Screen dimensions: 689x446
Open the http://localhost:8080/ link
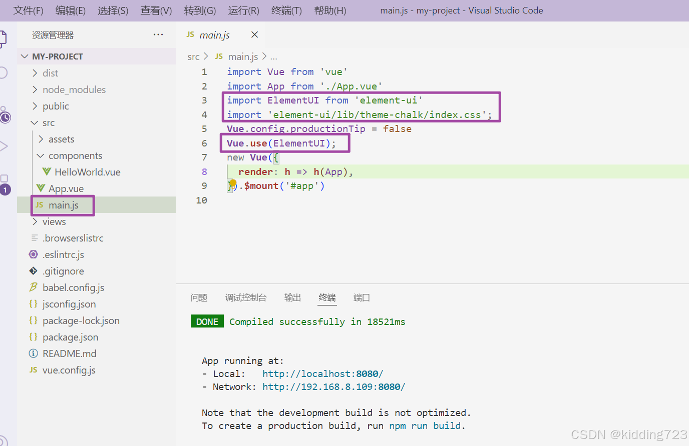coord(323,373)
